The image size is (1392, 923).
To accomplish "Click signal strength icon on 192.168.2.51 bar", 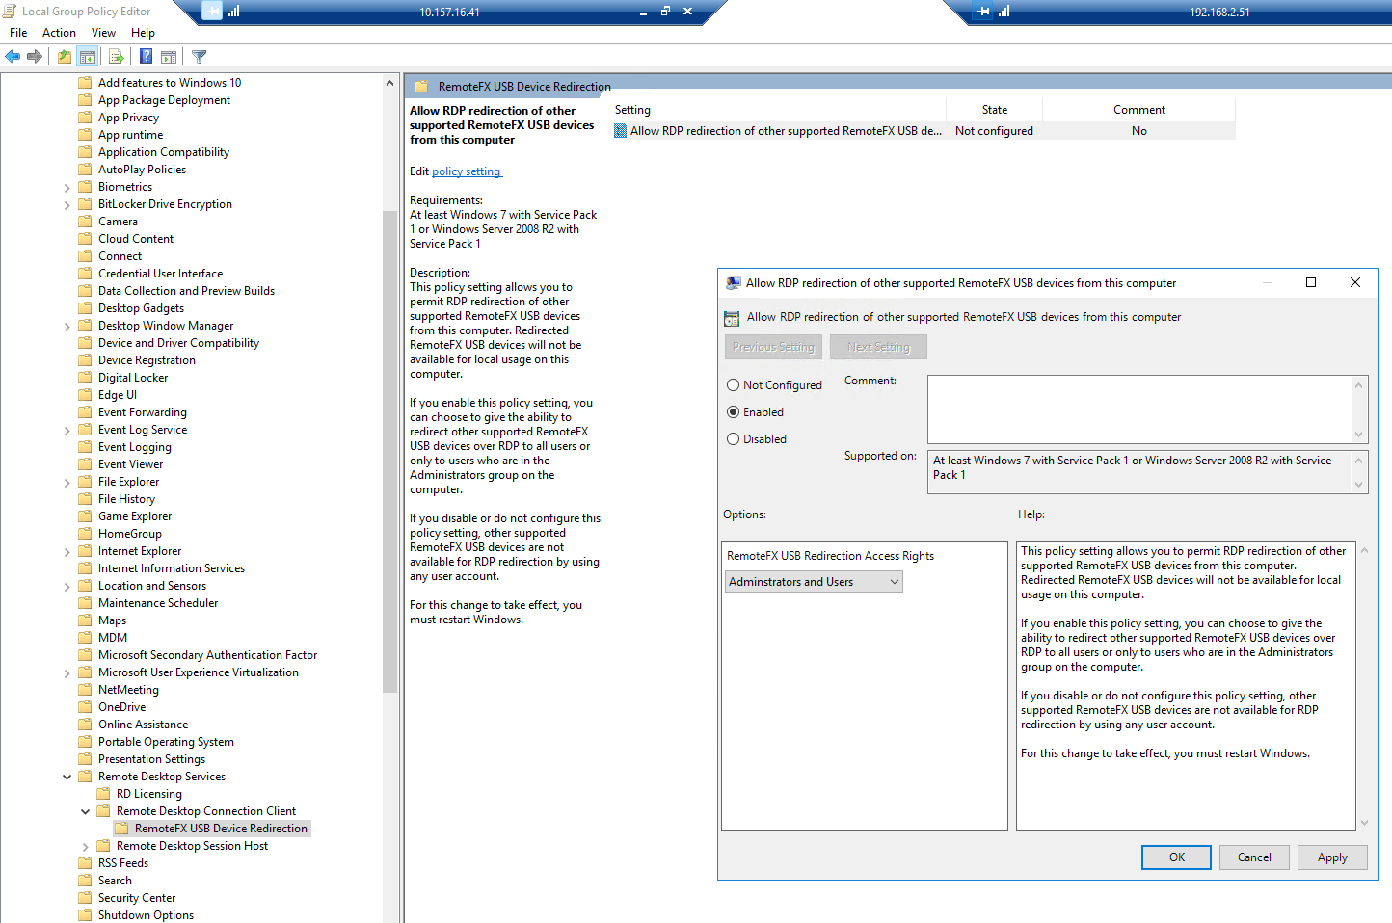I will [x=1004, y=12].
